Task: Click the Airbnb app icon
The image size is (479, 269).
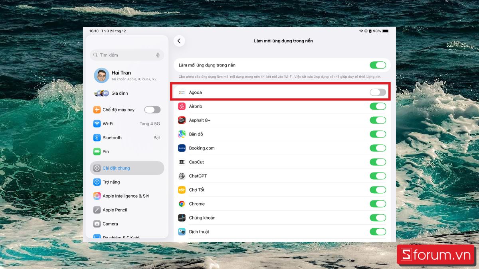Action: click(182, 106)
